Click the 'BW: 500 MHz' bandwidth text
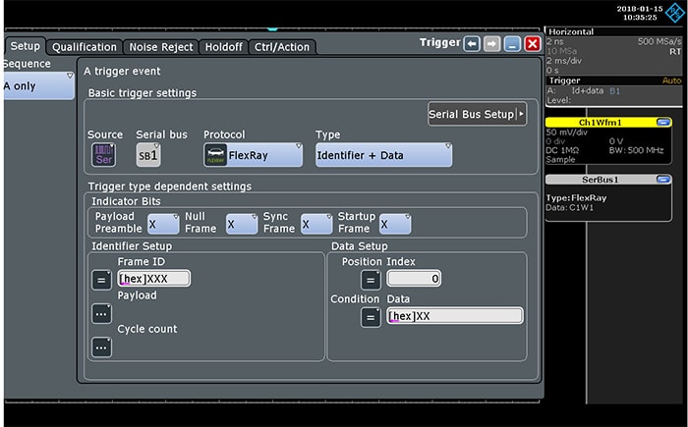This screenshot has width=688, height=427. pyautogui.click(x=636, y=150)
